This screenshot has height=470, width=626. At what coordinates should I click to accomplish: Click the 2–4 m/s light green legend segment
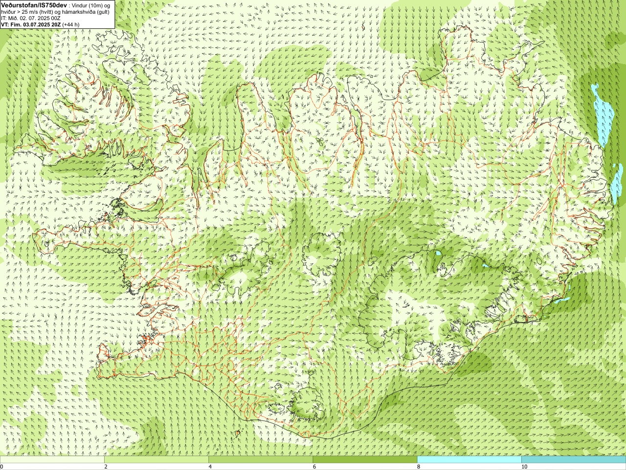coord(156,460)
